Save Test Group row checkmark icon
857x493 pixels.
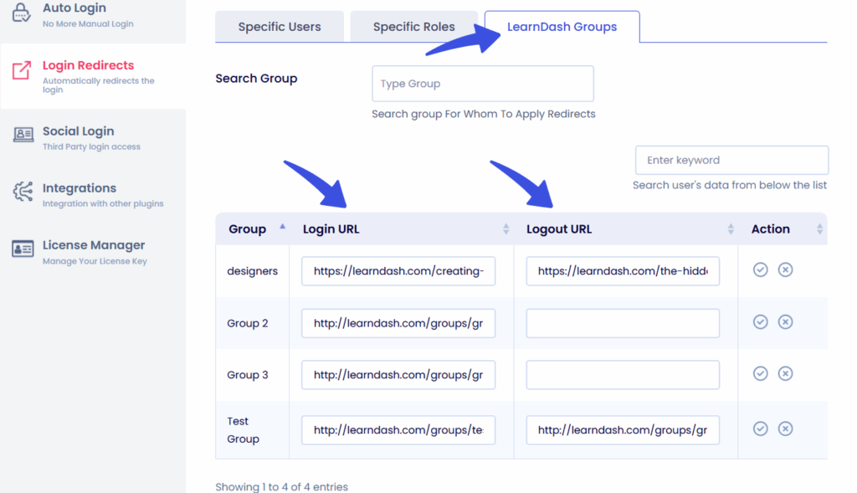760,429
